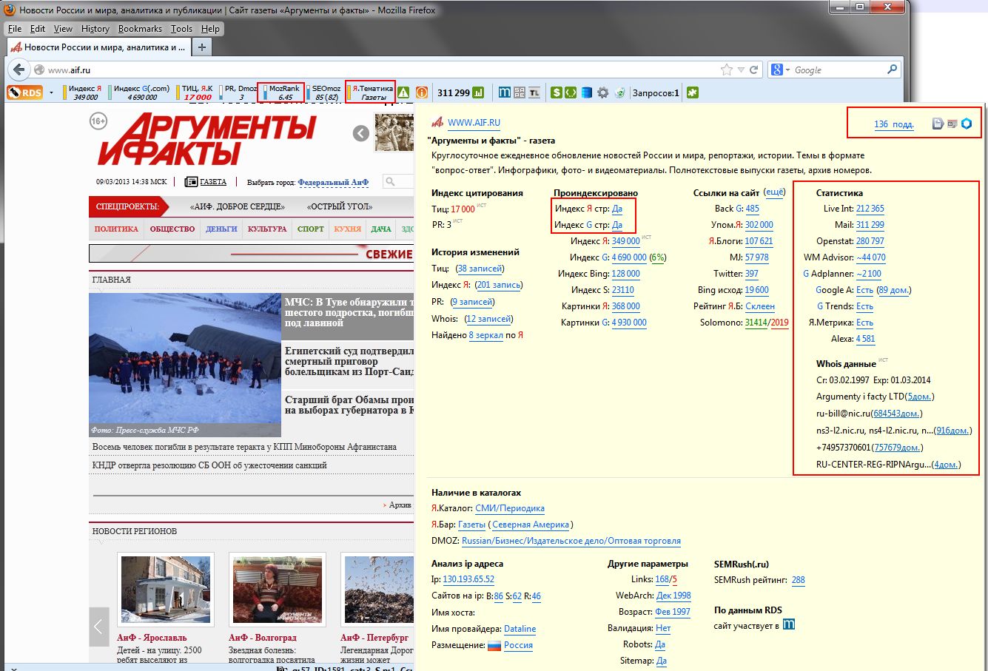Viewport: 988px width, 671px height.
Task: Click the green code brackets toolbar icon
Action: pos(571,92)
